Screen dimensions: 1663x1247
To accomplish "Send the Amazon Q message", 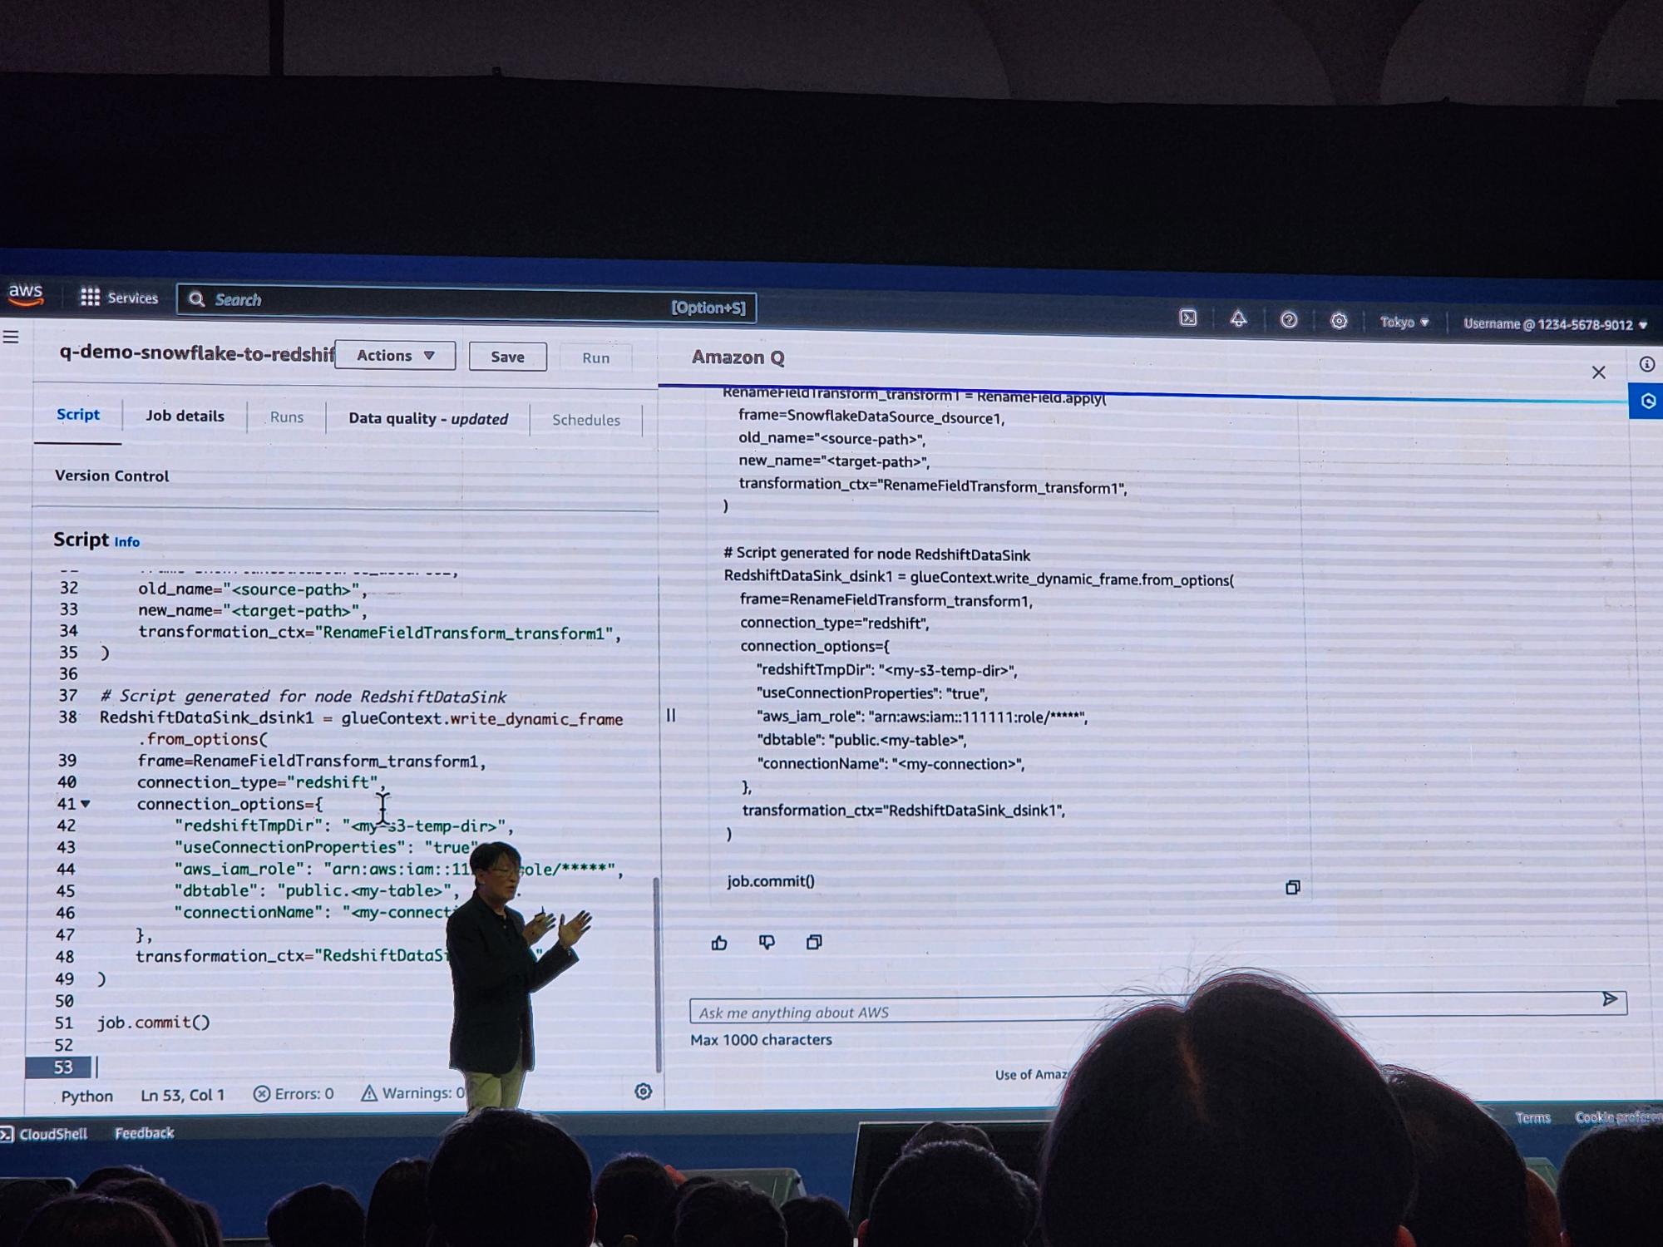I will coord(1609,999).
